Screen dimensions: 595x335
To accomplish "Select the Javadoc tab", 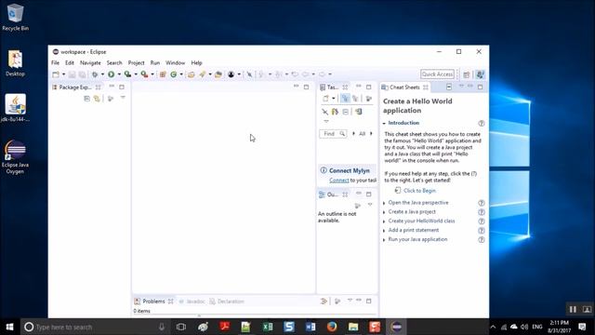I will pos(192,301).
